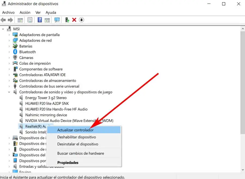Select the Colas de impresión printer icon

15,63
